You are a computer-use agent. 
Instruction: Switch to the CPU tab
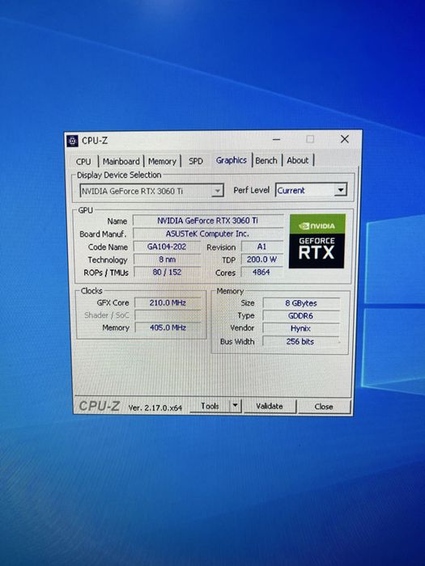tap(84, 162)
